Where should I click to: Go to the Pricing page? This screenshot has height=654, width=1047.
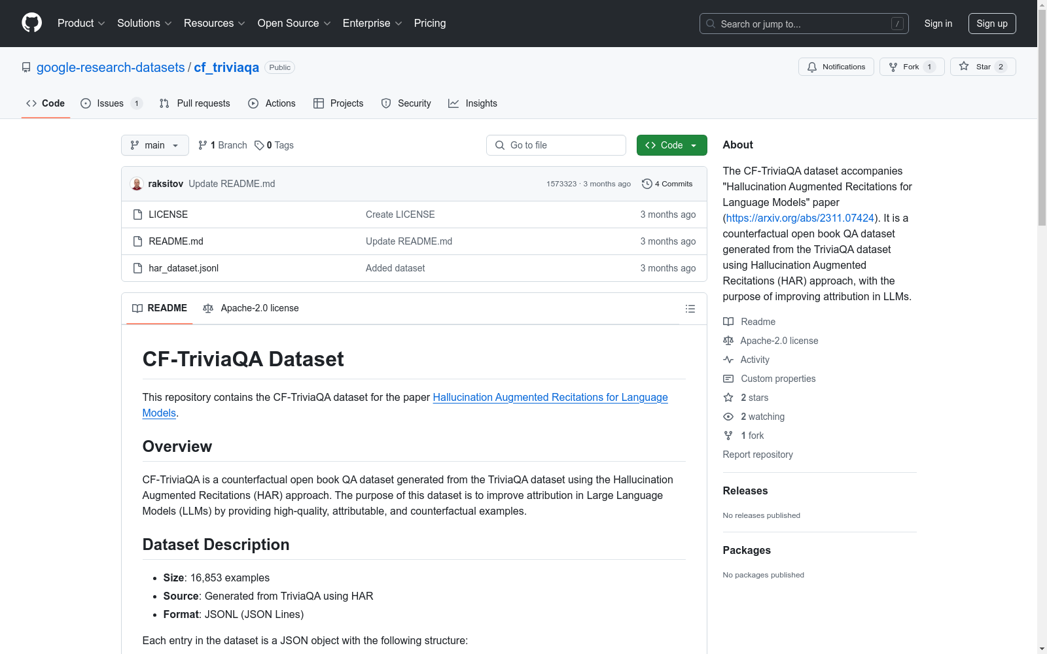coord(430,24)
